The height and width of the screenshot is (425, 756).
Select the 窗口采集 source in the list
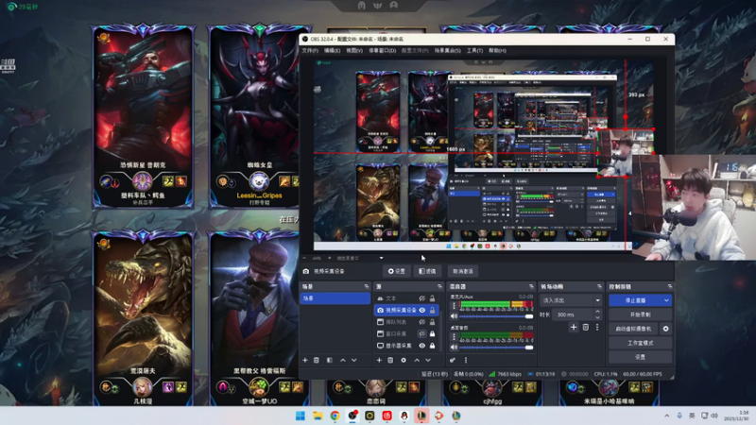coord(397,333)
